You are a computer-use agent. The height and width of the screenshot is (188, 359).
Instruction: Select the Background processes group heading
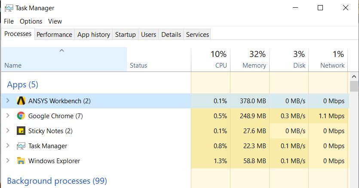tap(57, 181)
